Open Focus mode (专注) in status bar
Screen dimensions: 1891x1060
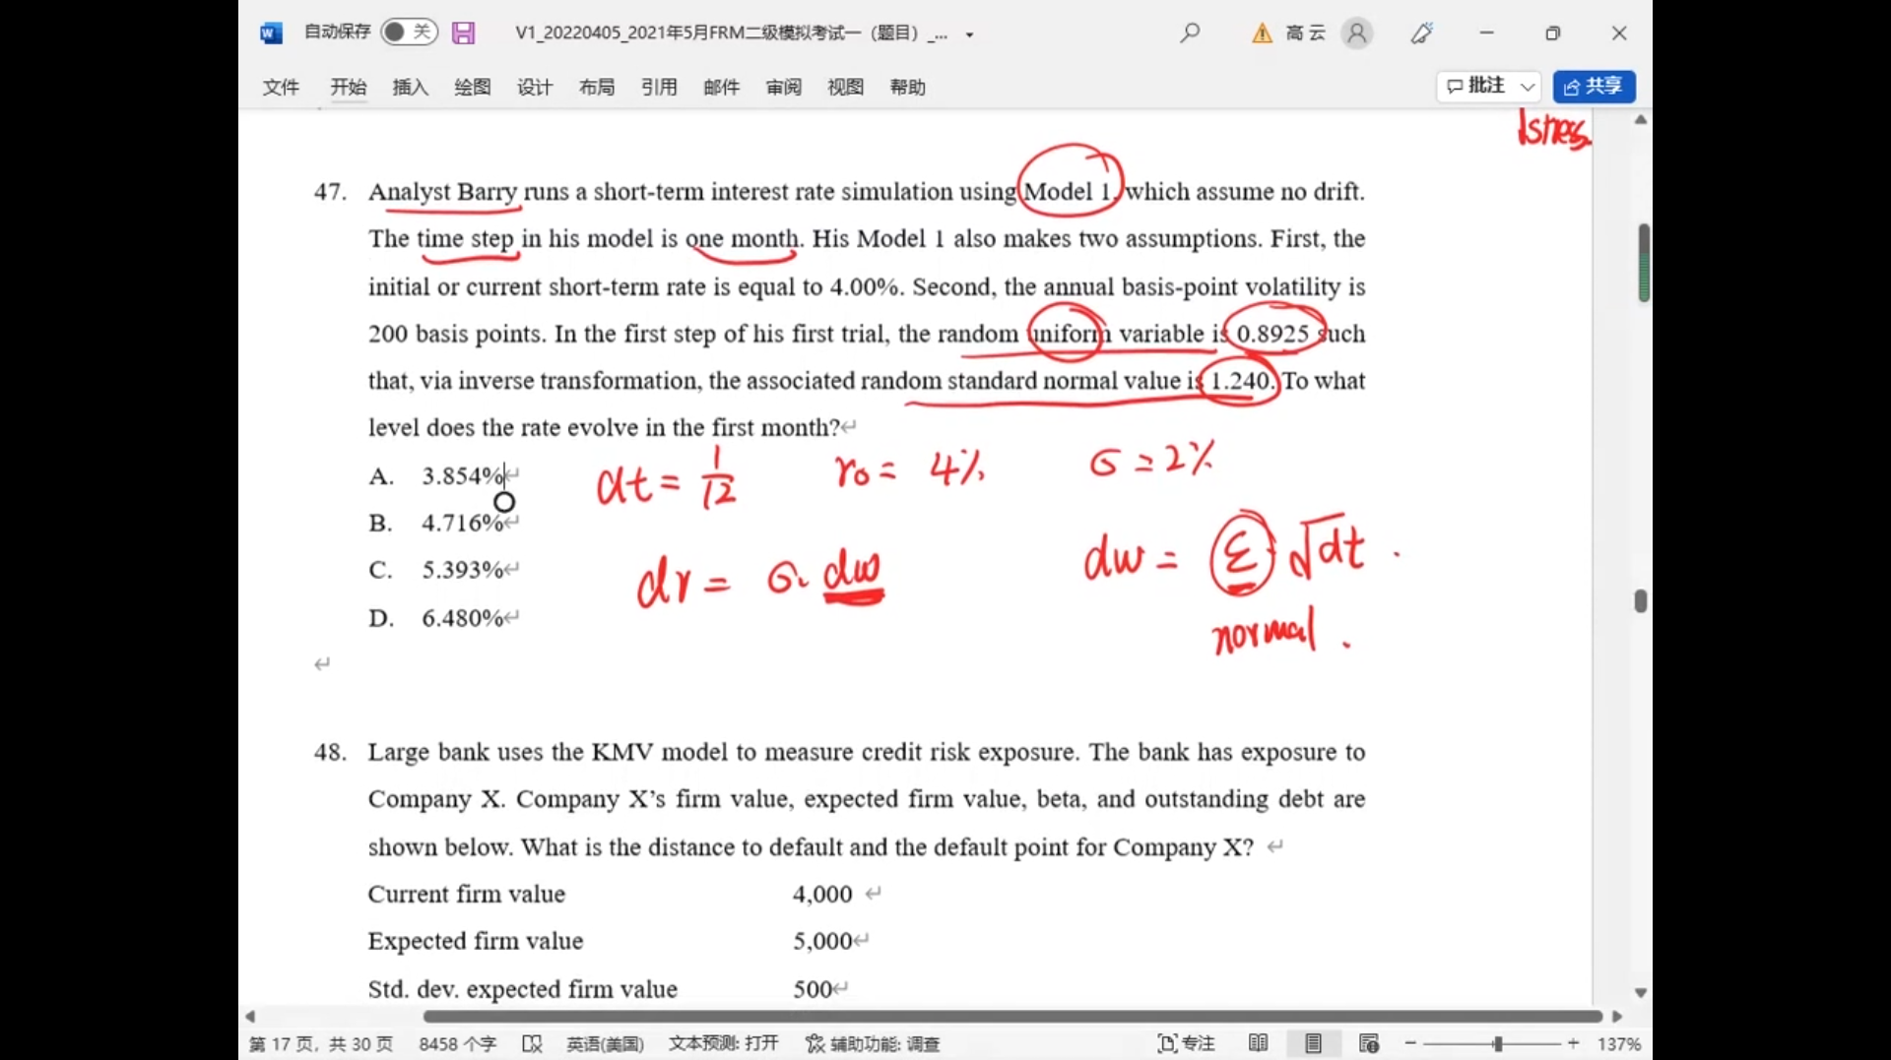[1186, 1043]
